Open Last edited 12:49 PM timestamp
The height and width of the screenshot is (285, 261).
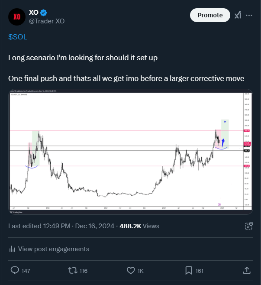click(x=39, y=226)
